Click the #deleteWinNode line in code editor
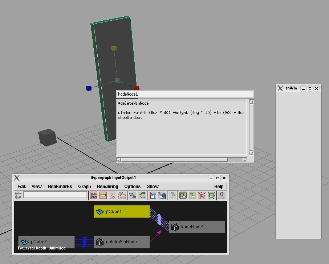The height and width of the screenshot is (264, 329). (133, 103)
